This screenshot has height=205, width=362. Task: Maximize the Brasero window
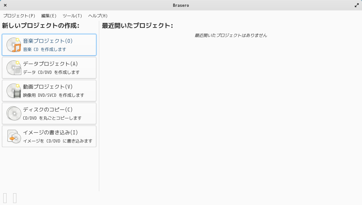tap(357, 5)
